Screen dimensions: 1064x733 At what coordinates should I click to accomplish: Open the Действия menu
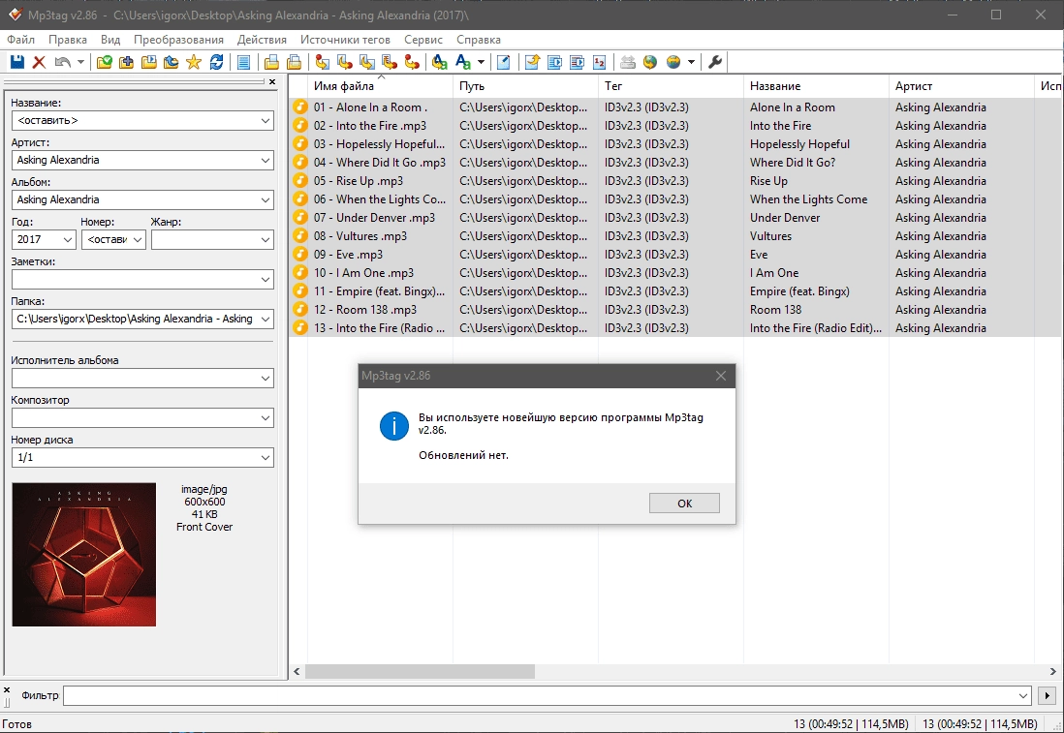coord(262,40)
